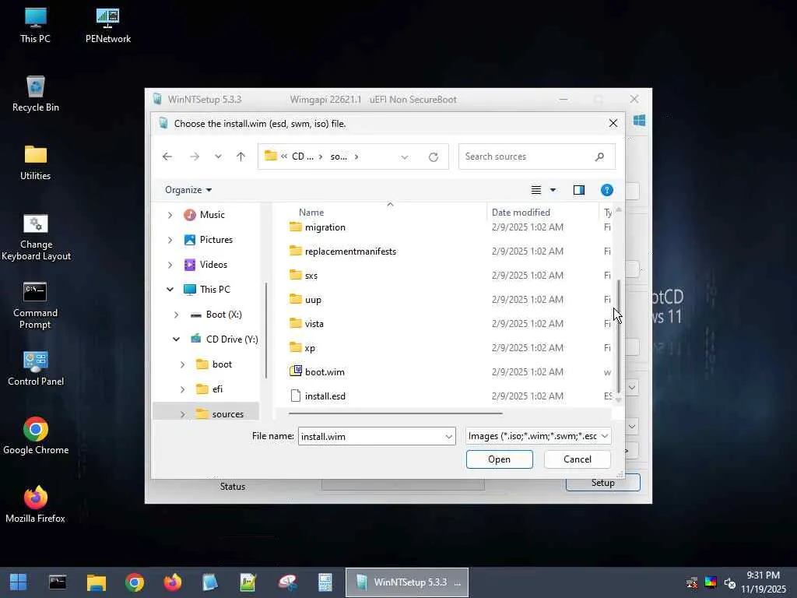Screen dimensions: 797x598
Task: Click Setup button in WinNTSetup
Action: coord(603,483)
